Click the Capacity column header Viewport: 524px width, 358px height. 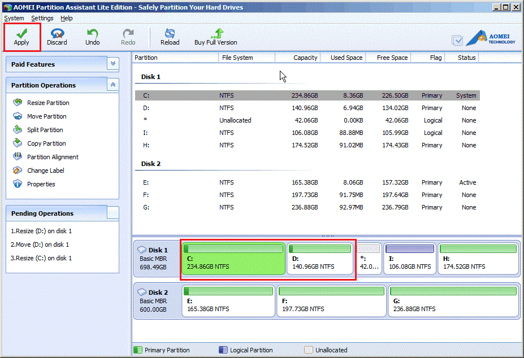[305, 58]
